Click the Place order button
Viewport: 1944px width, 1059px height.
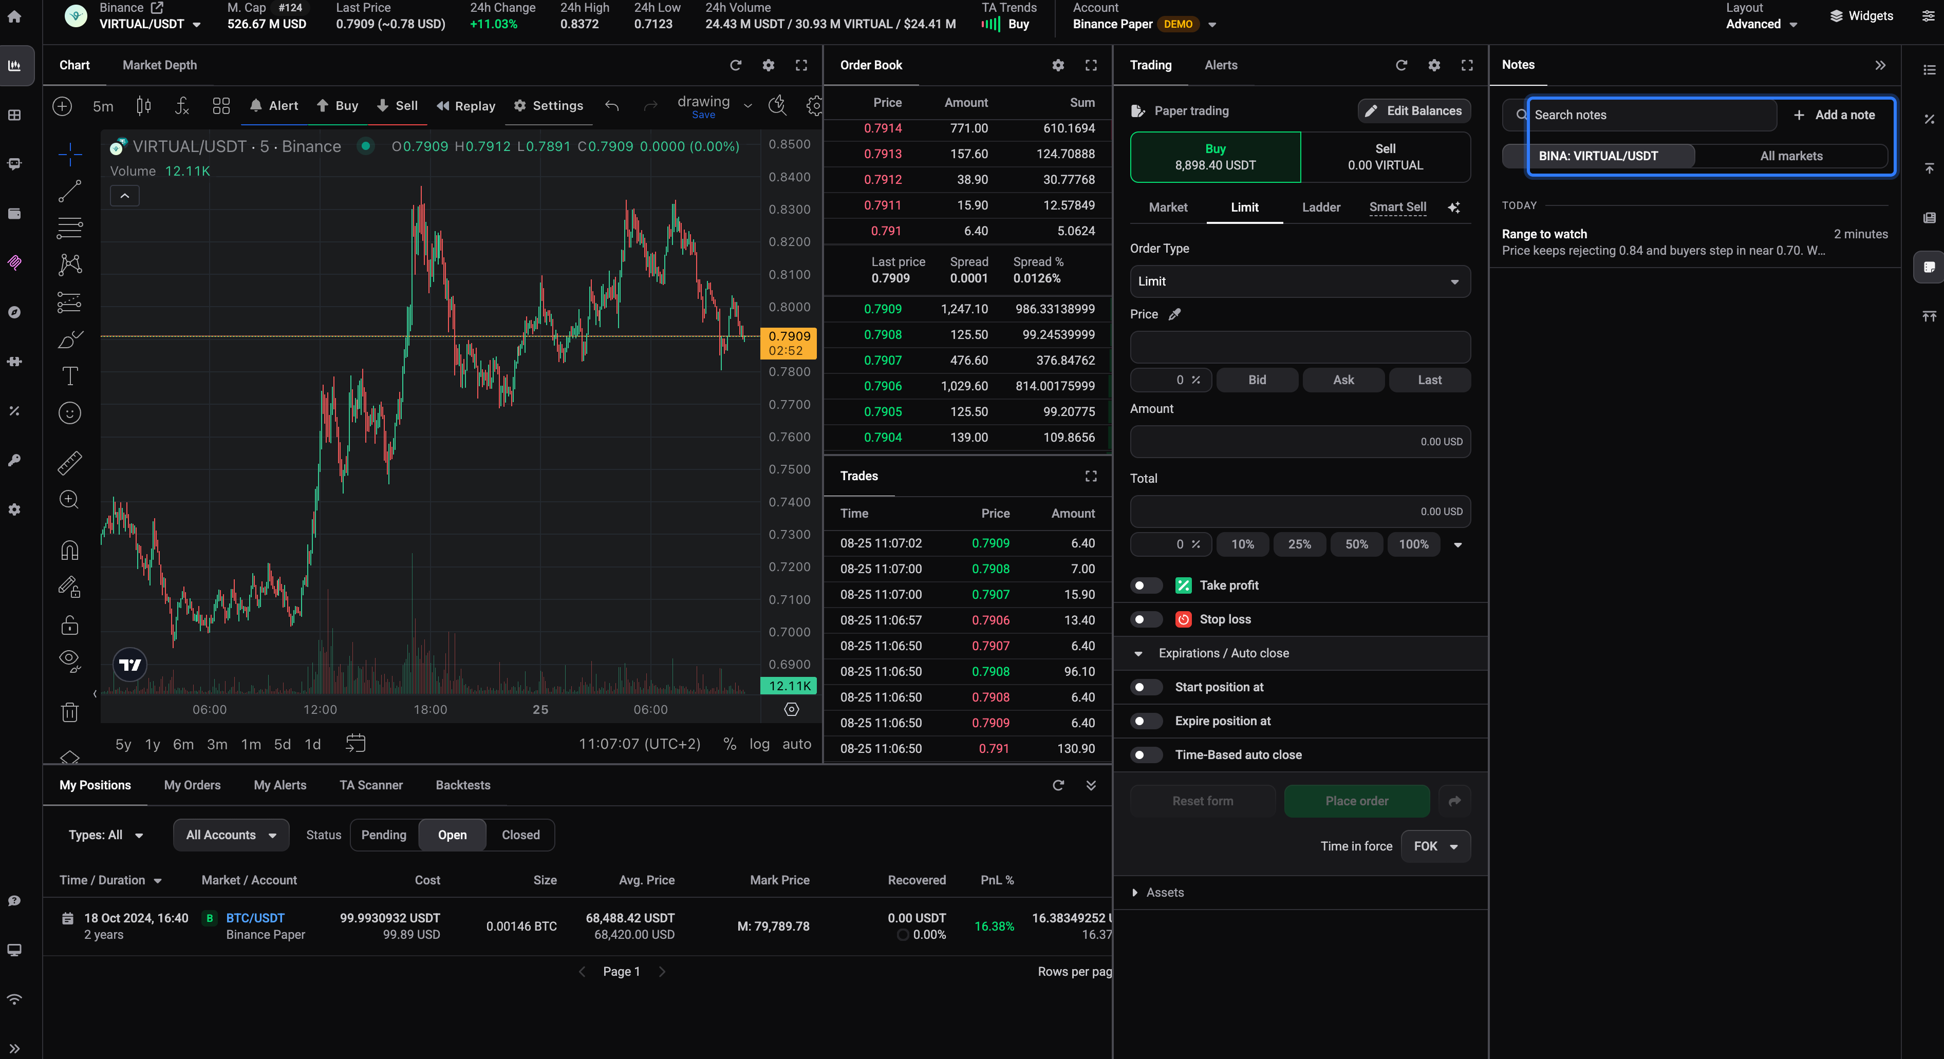(x=1356, y=801)
